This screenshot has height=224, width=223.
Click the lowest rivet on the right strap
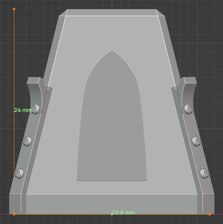click(x=204, y=173)
